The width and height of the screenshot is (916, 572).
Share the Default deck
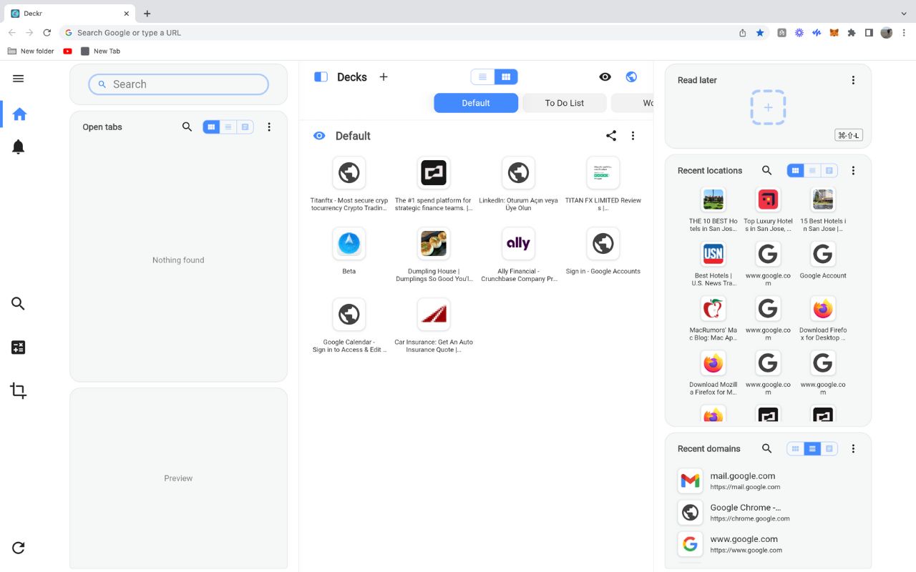pos(611,136)
